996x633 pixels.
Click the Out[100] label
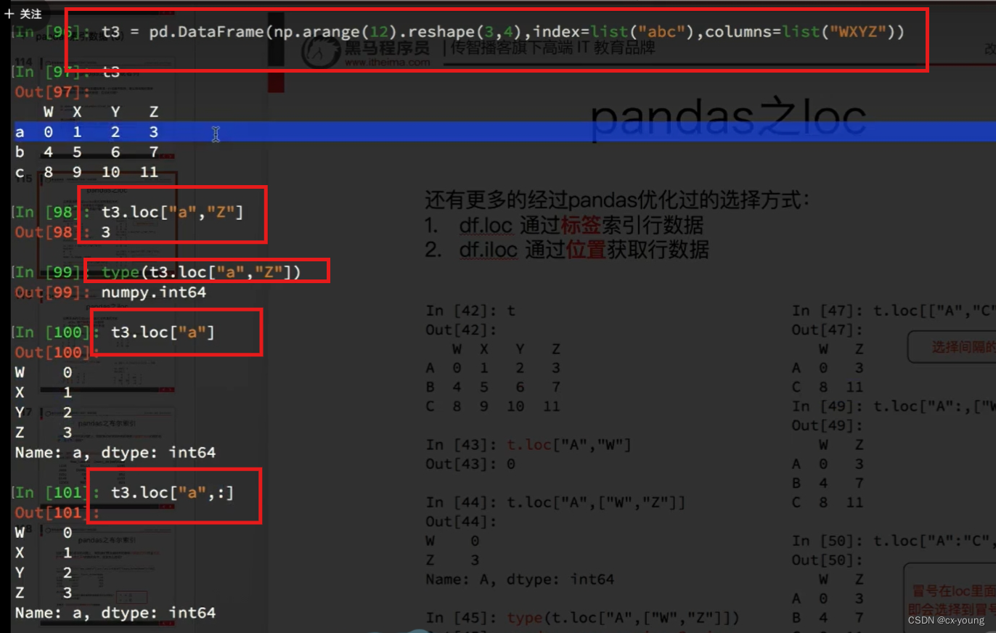[x=56, y=352]
